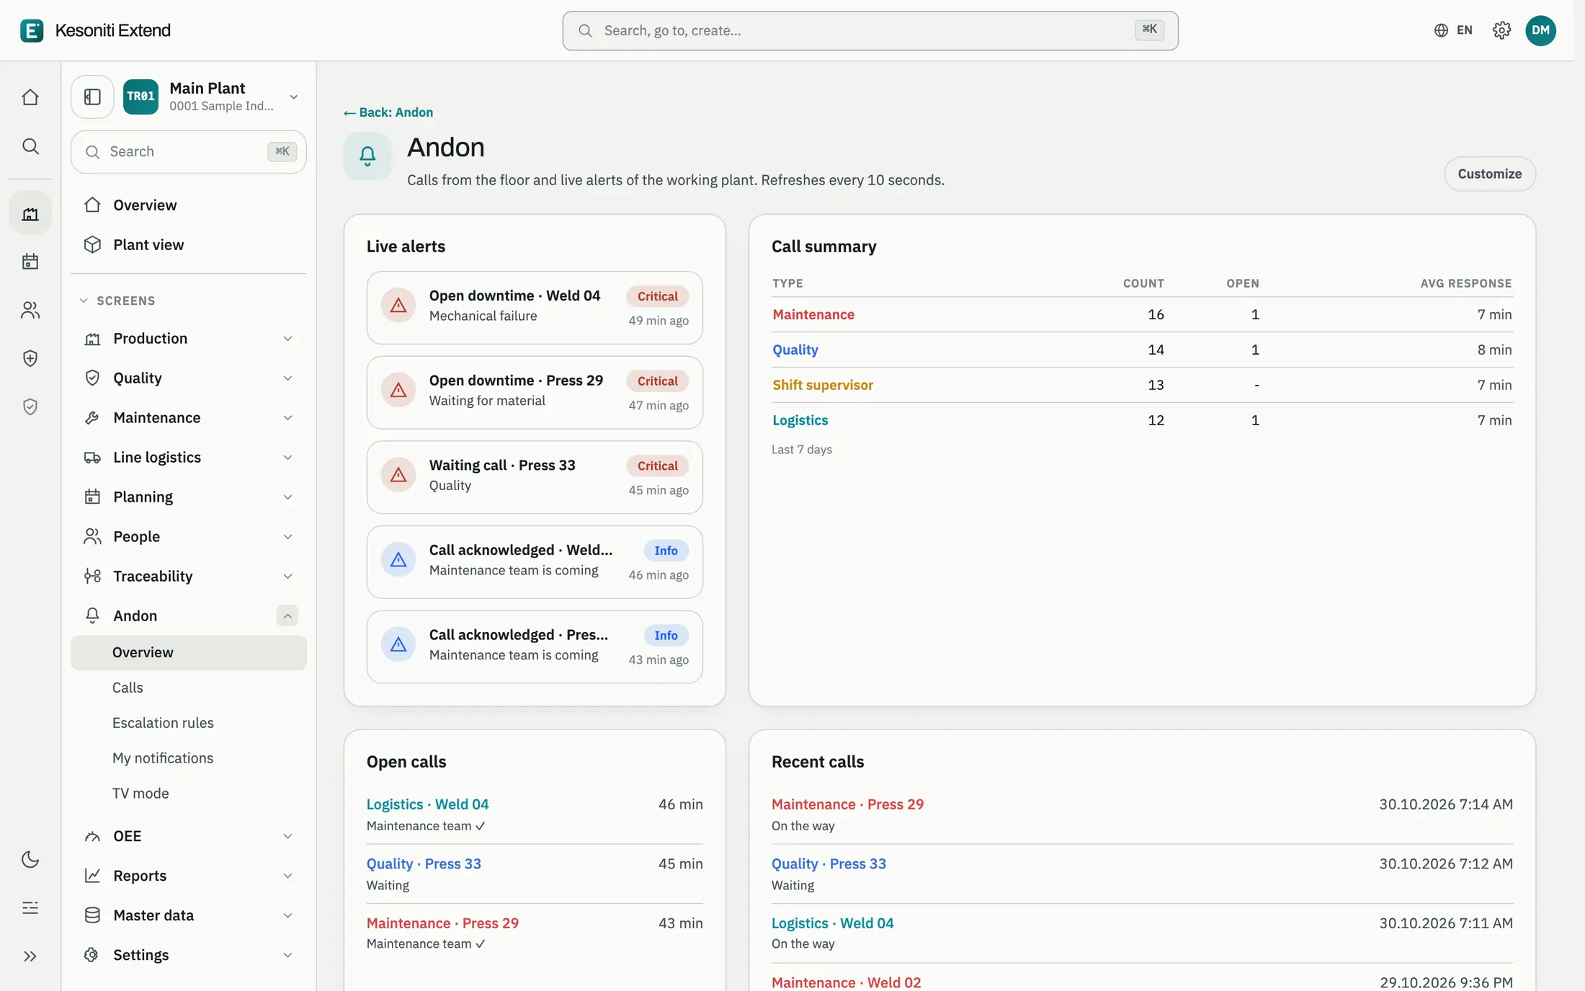Expand the rail with the double-chevron icon
The height and width of the screenshot is (991, 1585).
[30, 956]
